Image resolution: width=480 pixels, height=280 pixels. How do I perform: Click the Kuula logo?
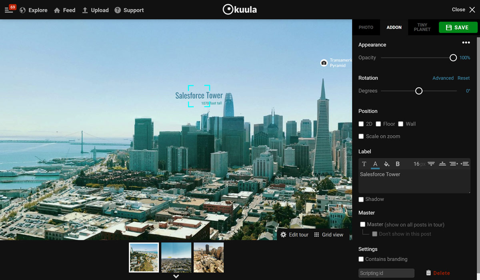pyautogui.click(x=240, y=10)
